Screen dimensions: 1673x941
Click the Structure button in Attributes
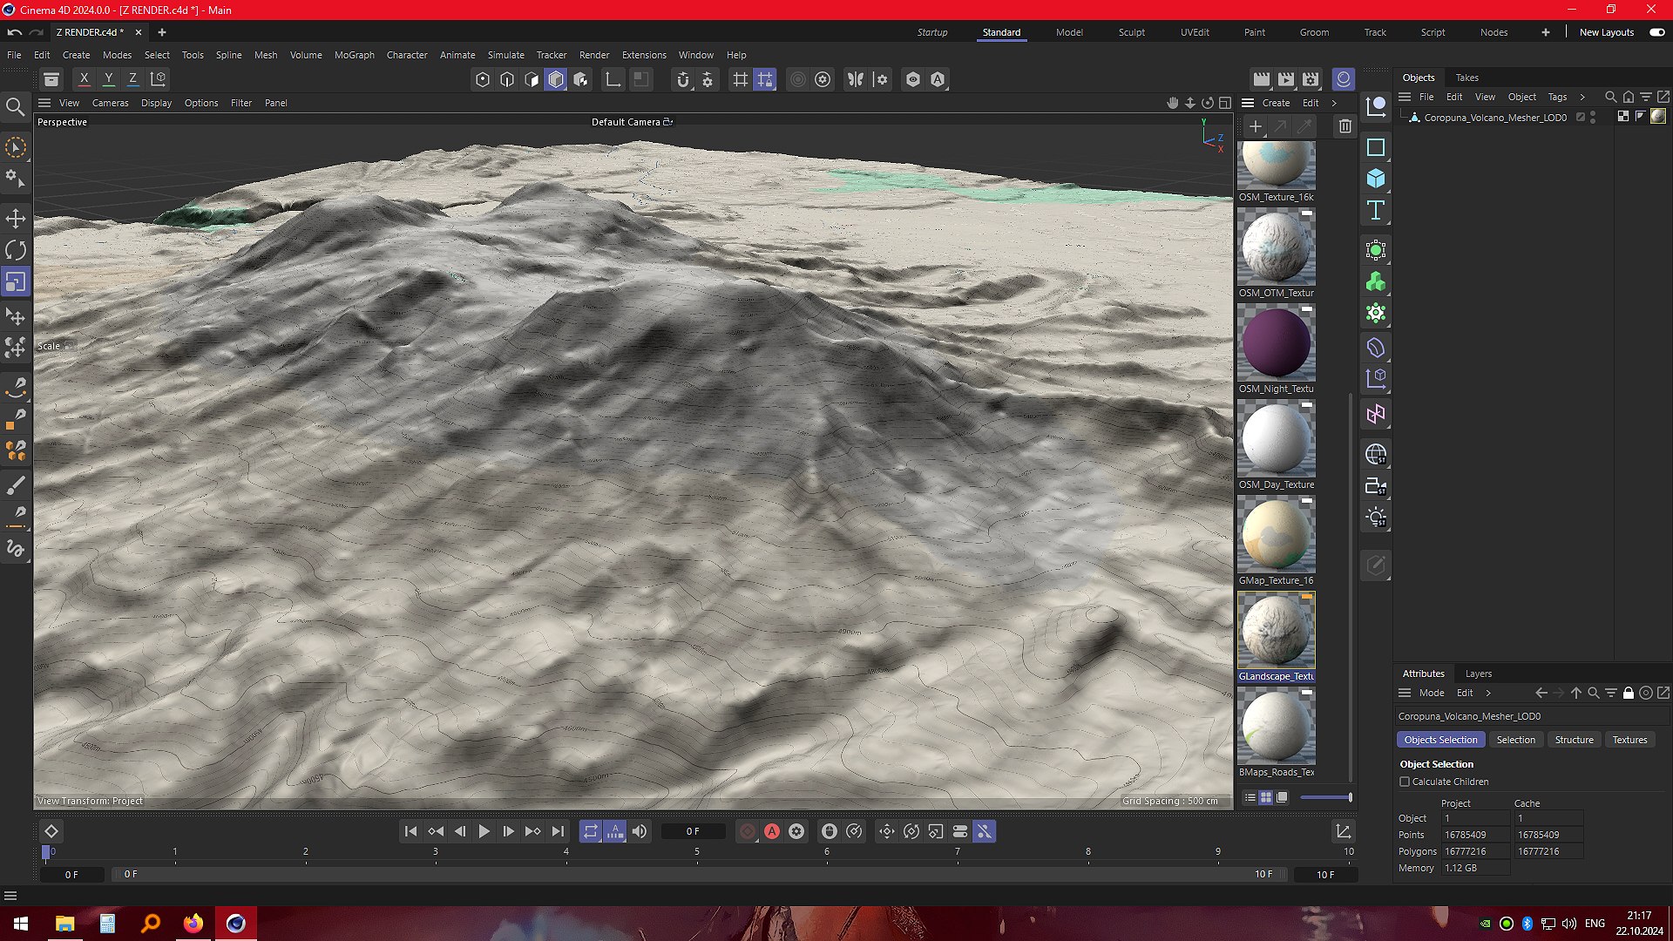1574,740
